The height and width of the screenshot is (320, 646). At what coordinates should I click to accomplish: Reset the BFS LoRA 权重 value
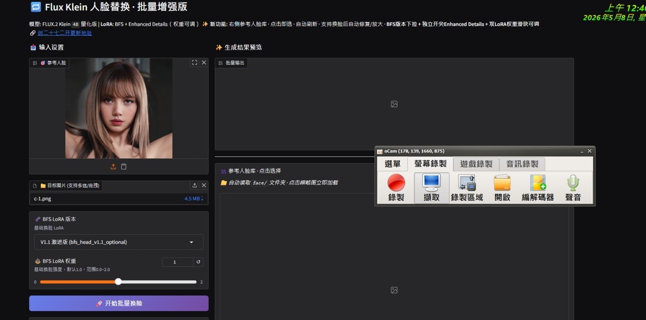(198, 262)
